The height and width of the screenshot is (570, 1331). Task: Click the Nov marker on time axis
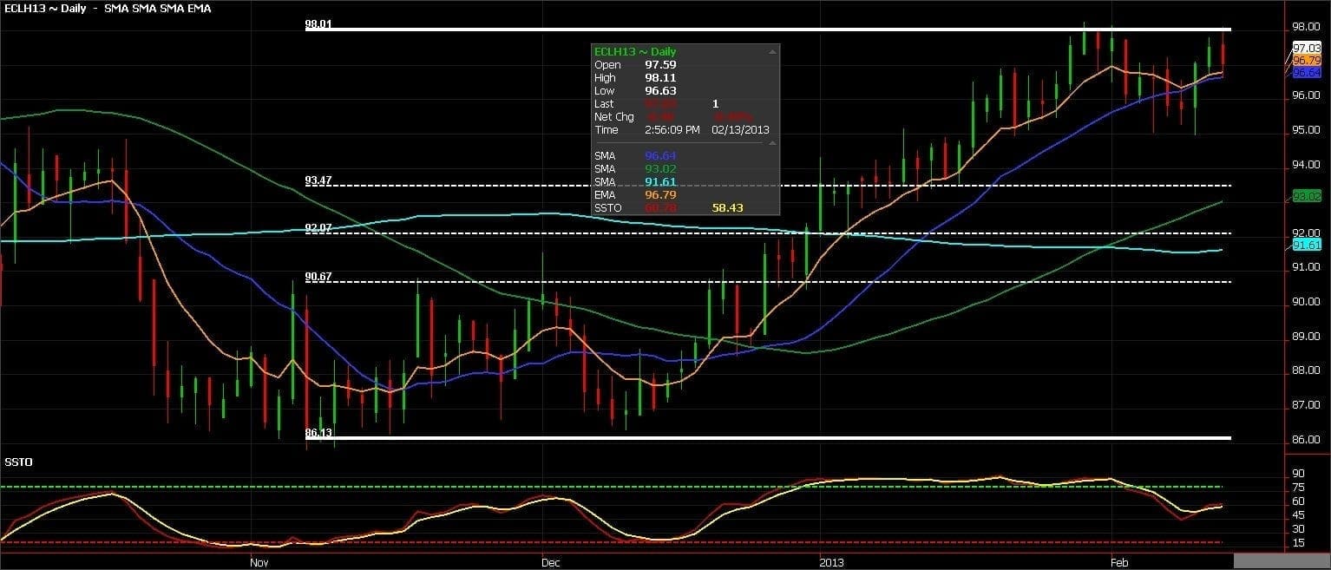[x=258, y=562]
